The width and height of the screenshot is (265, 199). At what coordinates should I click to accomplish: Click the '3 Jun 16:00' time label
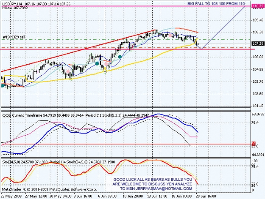pos(83,196)
